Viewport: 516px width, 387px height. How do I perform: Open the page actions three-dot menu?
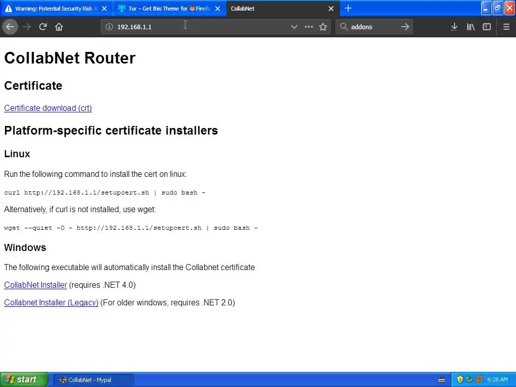(x=309, y=27)
